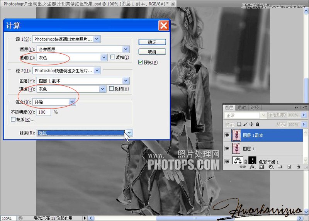Click the lock image pixels brush icon
The image size is (309, 221).
click(245, 124)
